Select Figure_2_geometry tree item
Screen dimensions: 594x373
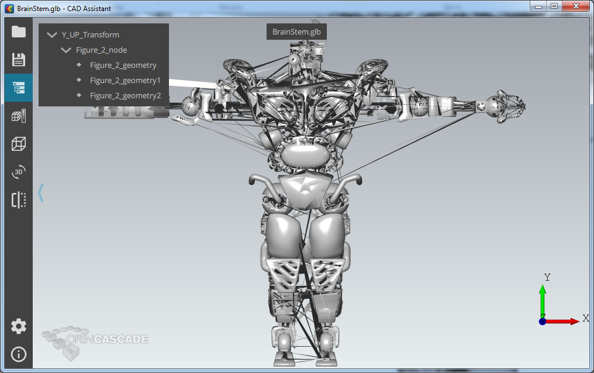[x=123, y=65]
